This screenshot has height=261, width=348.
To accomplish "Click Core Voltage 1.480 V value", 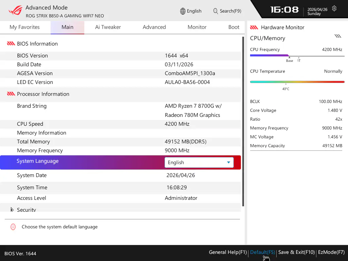I will [335, 110].
